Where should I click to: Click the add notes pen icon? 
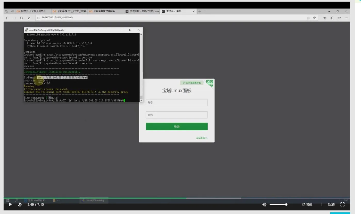332,18
